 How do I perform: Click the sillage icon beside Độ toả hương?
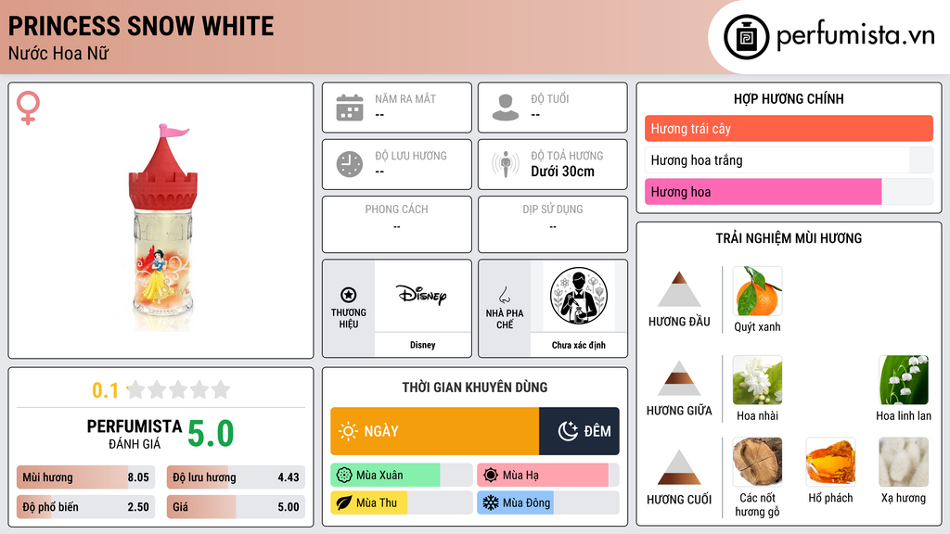[x=506, y=164]
